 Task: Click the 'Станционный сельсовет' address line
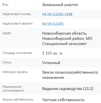65,44
